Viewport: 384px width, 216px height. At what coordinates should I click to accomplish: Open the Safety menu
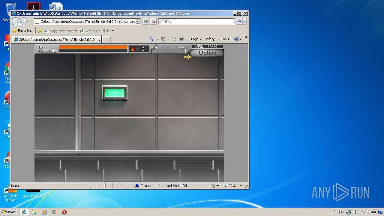click(x=211, y=39)
